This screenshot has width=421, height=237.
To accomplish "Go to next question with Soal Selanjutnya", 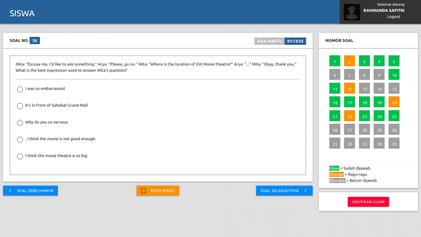I will [x=284, y=191].
